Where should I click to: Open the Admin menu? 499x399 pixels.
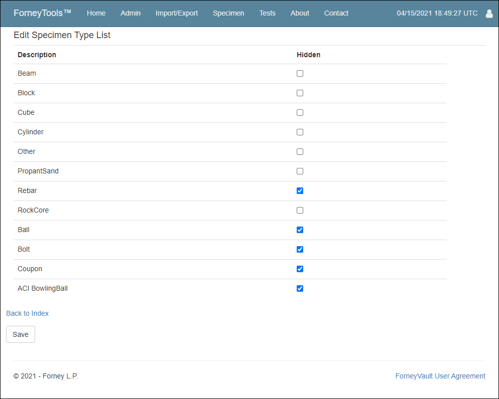[x=131, y=14]
